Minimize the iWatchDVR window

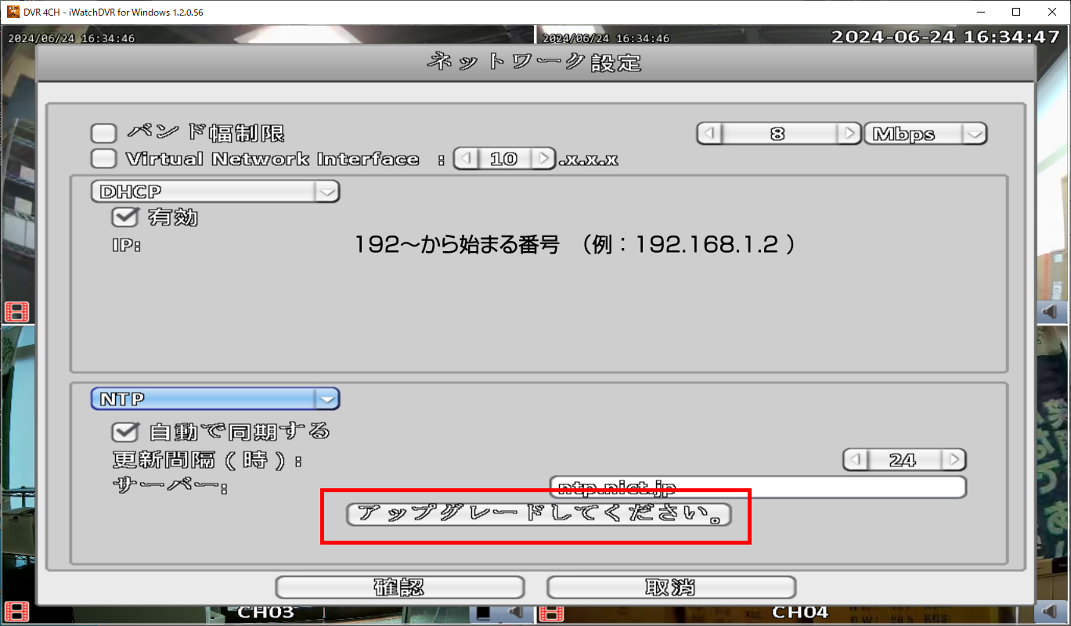tap(981, 12)
